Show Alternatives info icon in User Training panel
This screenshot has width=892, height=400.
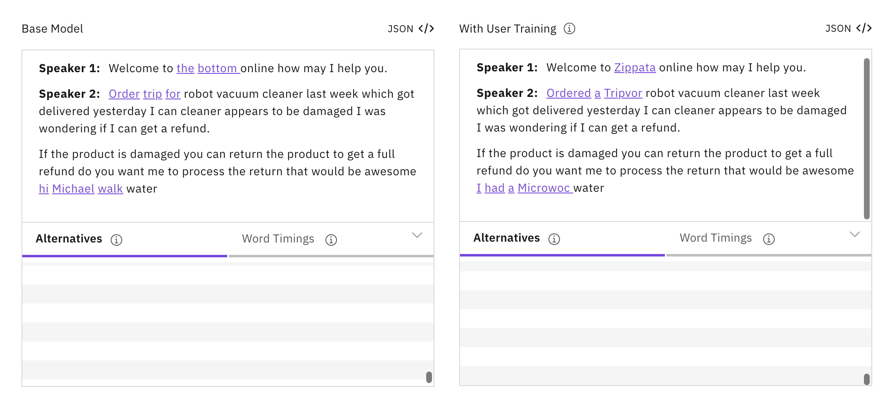554,239
